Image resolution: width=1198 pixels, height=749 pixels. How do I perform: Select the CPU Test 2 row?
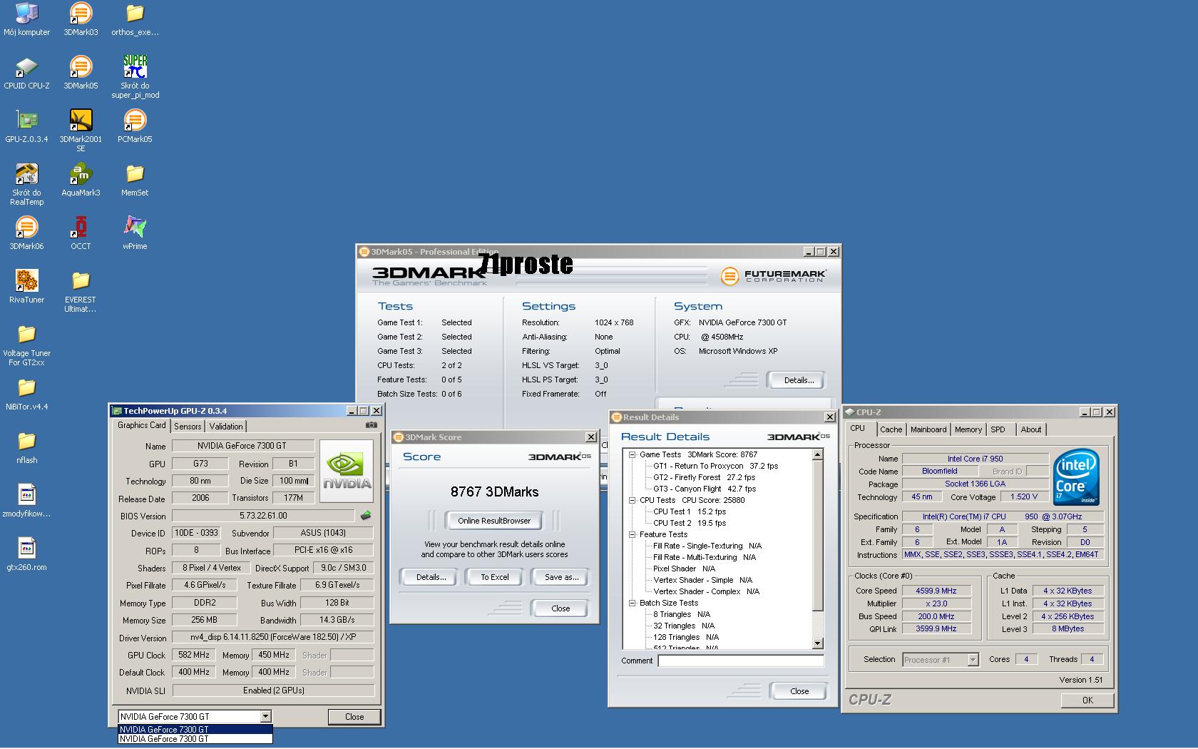(x=690, y=523)
